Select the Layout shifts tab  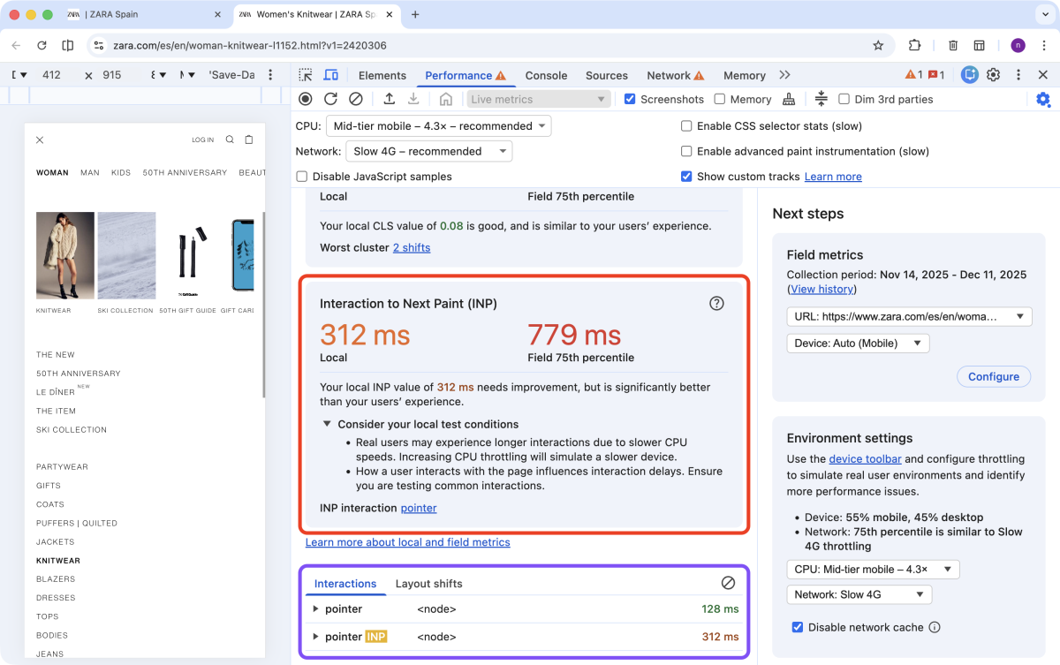[428, 584]
